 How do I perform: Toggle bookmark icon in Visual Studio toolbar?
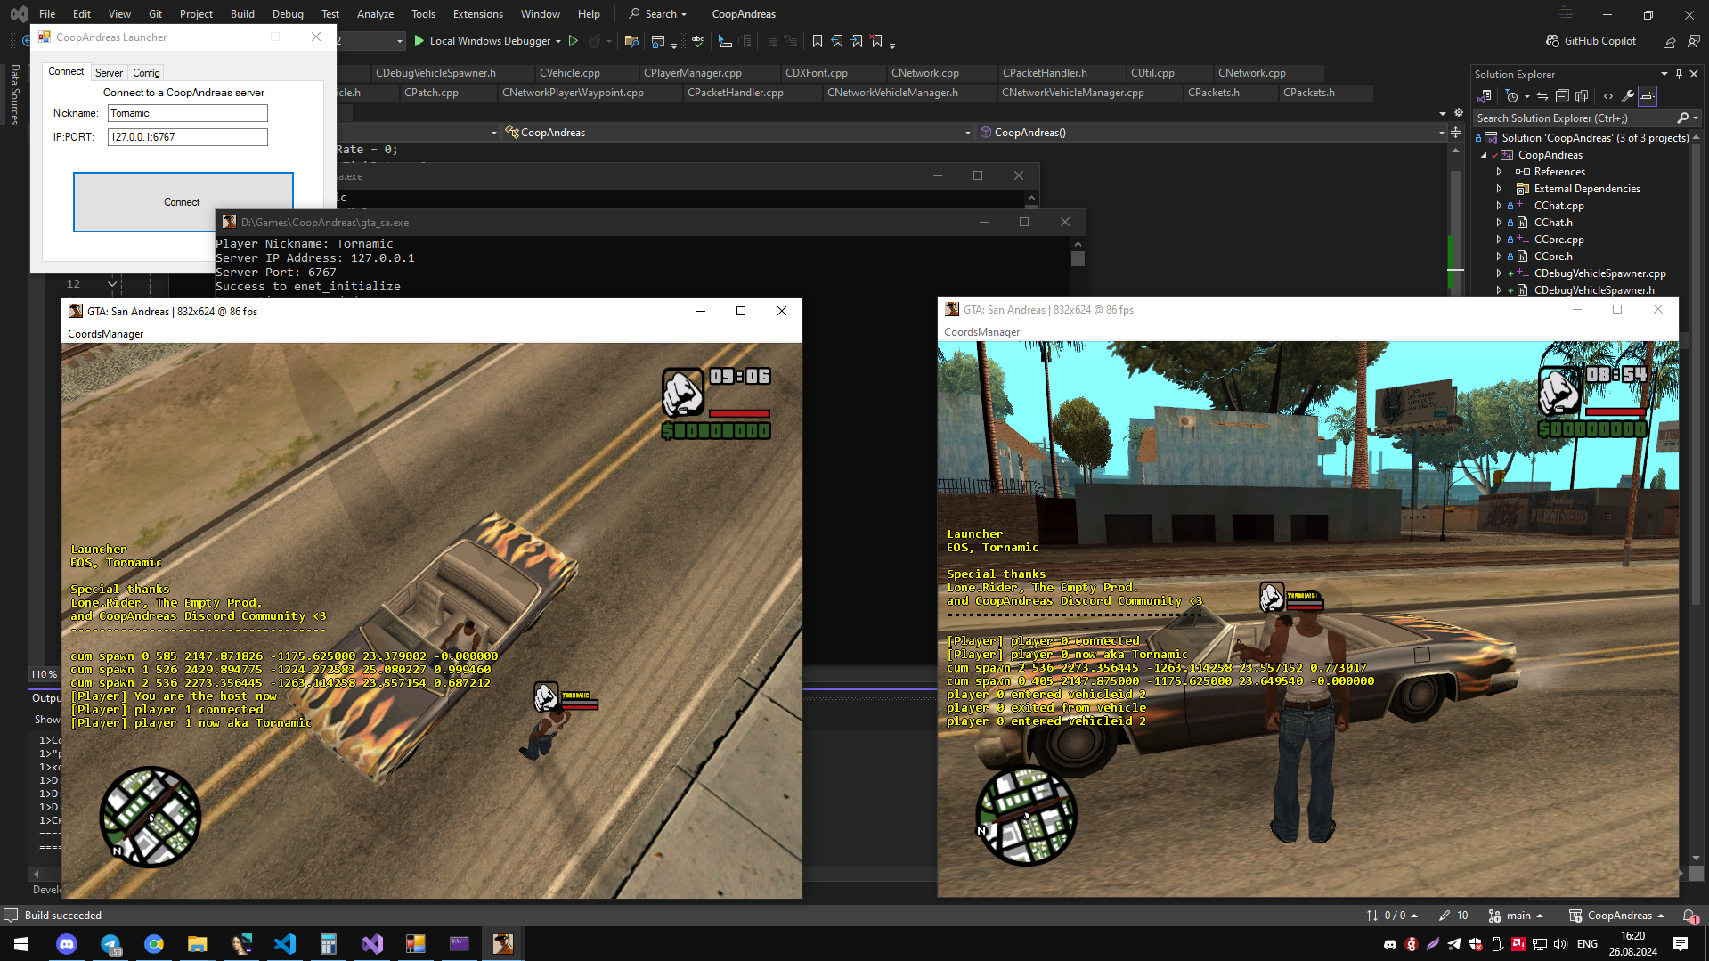click(x=818, y=41)
